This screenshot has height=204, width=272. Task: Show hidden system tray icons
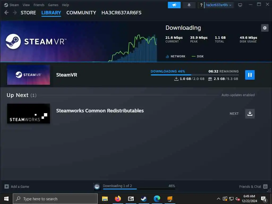219,199
